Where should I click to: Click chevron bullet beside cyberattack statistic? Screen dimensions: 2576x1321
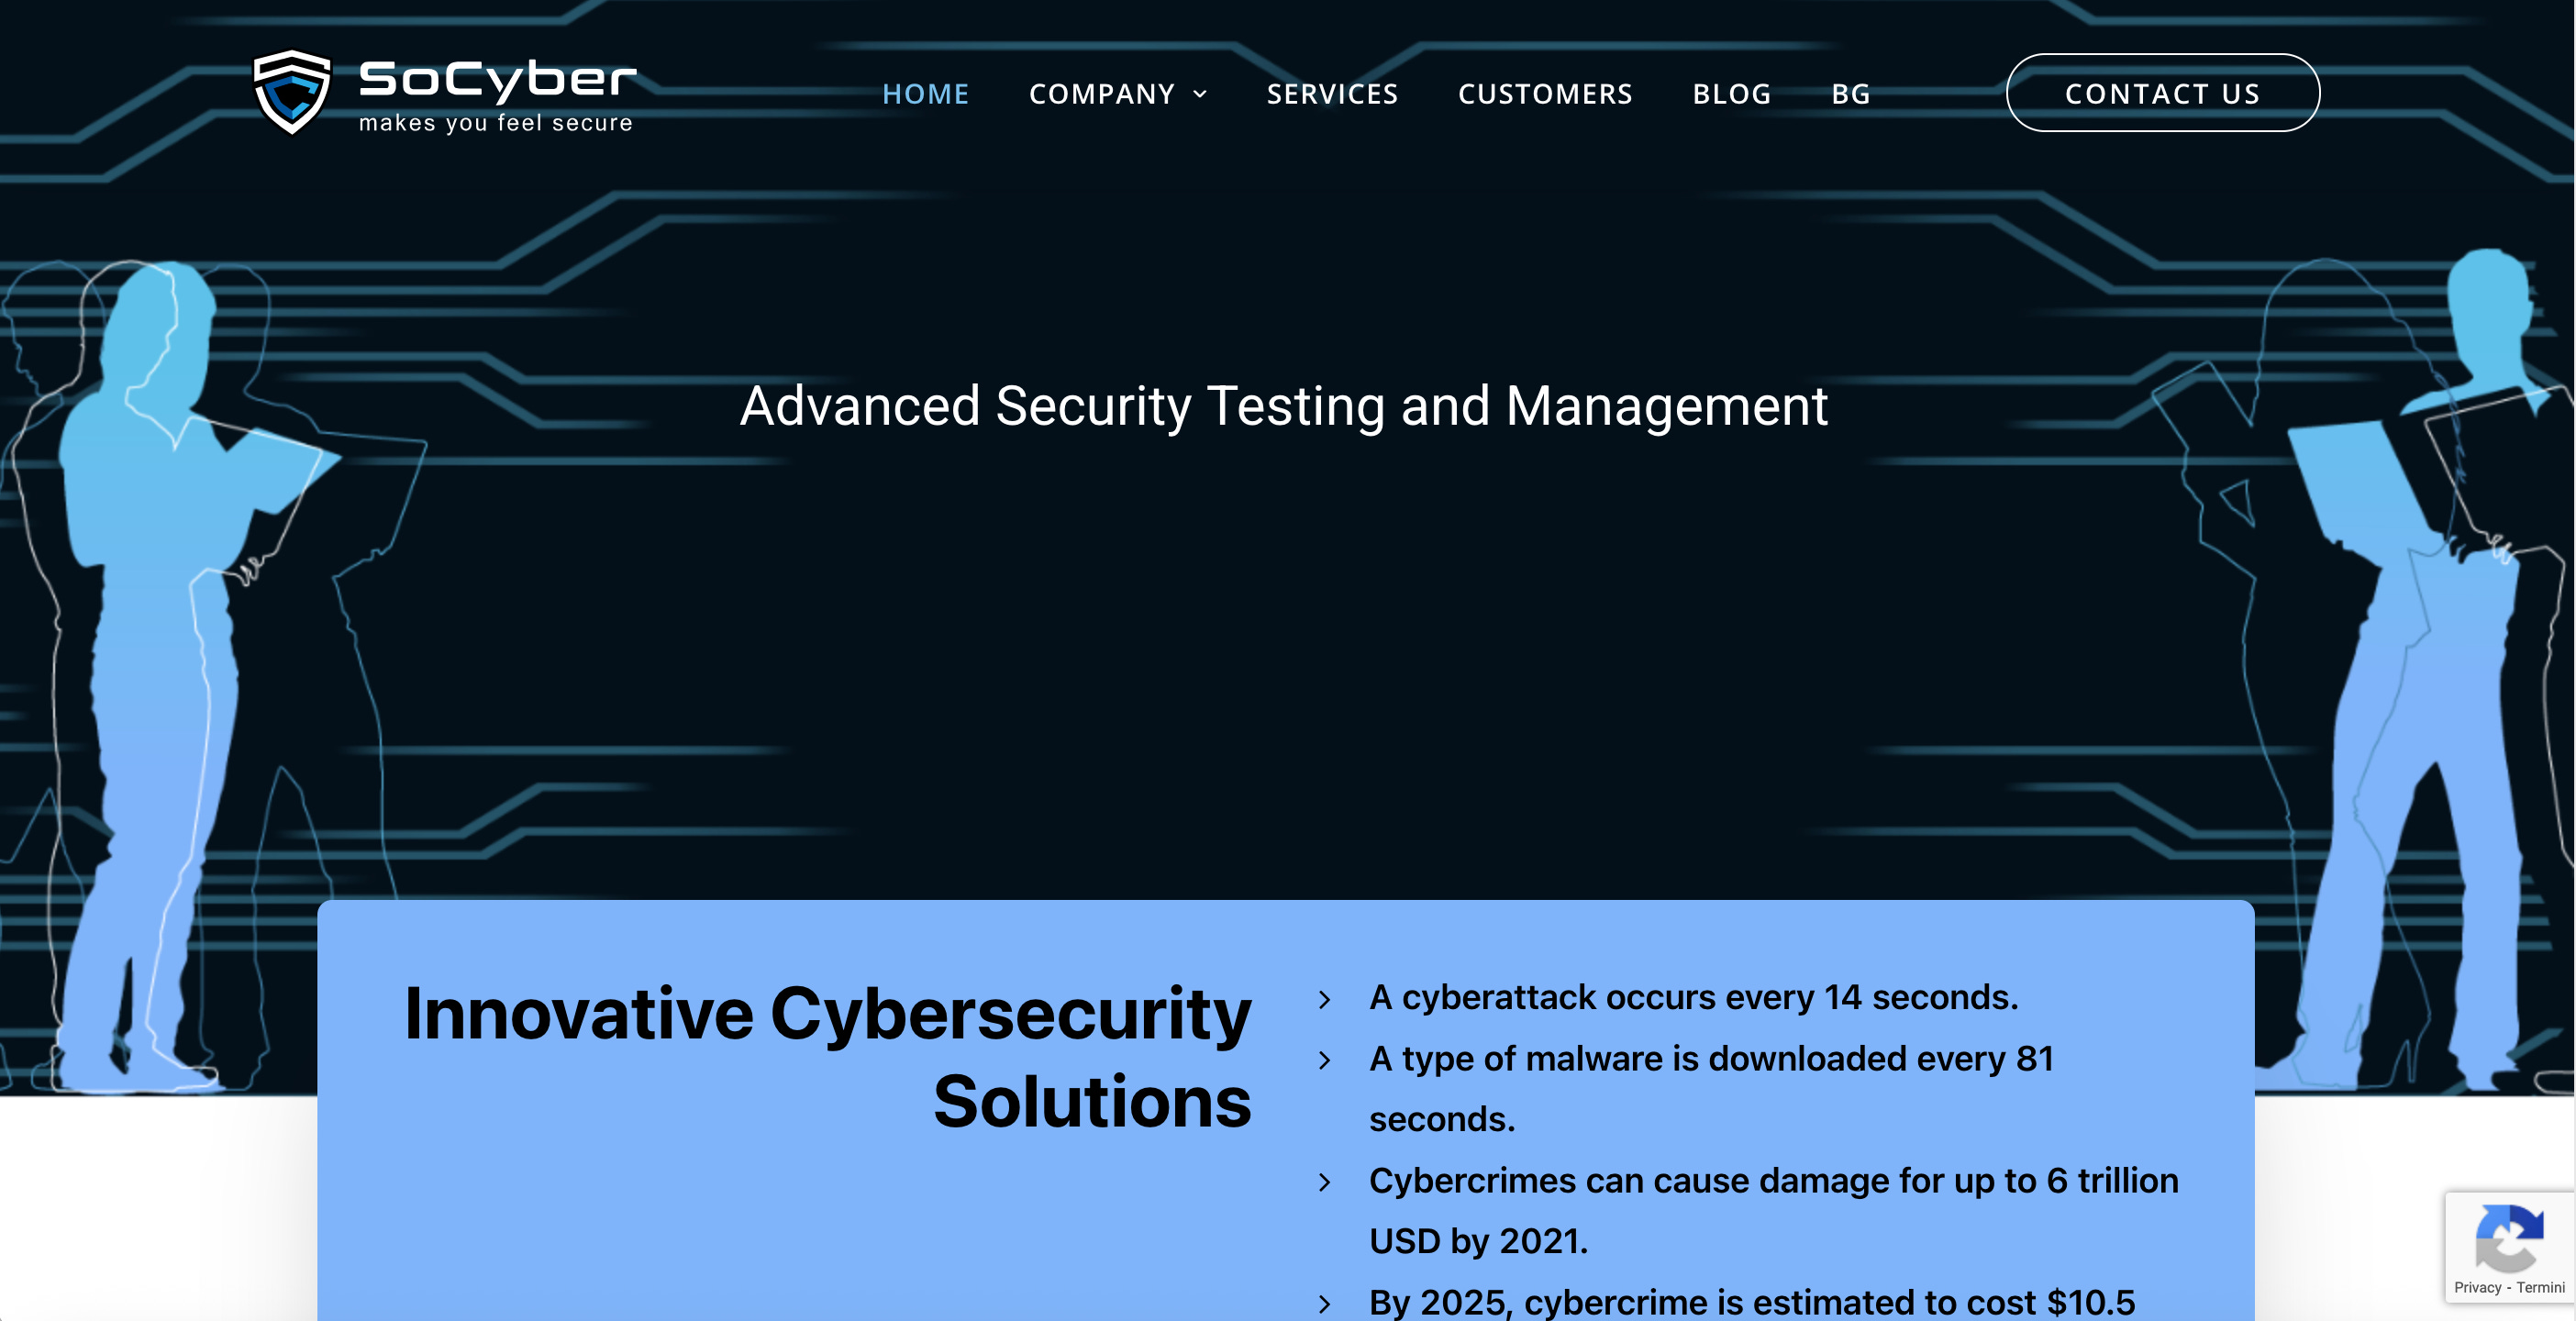pyautogui.click(x=1325, y=999)
